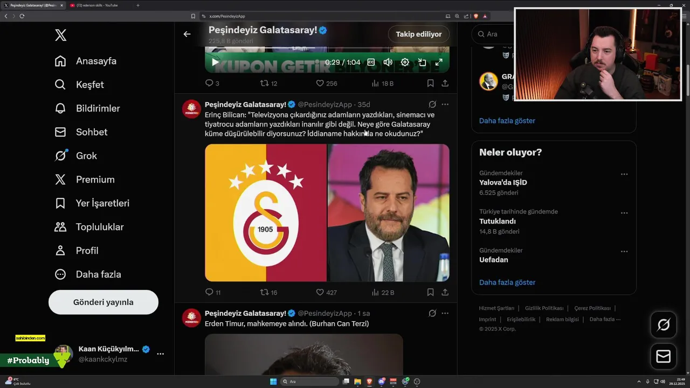
Task: Open the account menu dots beside Kaan Küçükyılmaz
Action: click(160, 354)
